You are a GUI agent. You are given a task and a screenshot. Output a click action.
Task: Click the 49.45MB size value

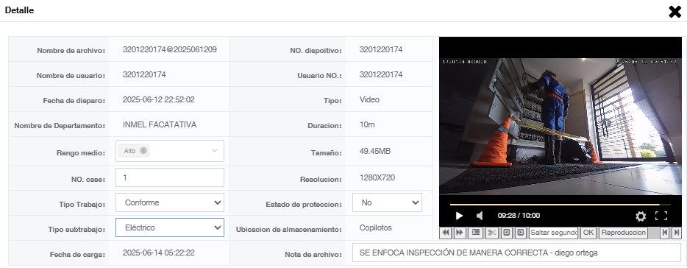[x=374, y=152]
